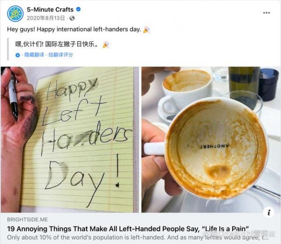
Task: Click the blue verified badge
Action: pos(78,9)
